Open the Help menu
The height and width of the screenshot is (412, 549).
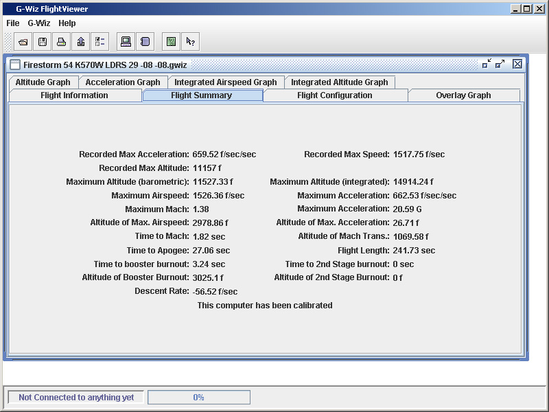tap(67, 23)
